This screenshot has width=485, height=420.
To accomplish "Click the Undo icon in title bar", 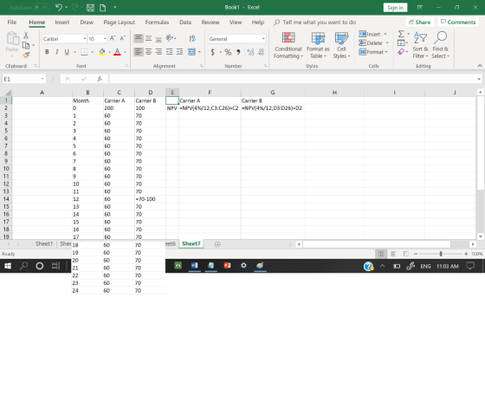I will click(x=59, y=7).
